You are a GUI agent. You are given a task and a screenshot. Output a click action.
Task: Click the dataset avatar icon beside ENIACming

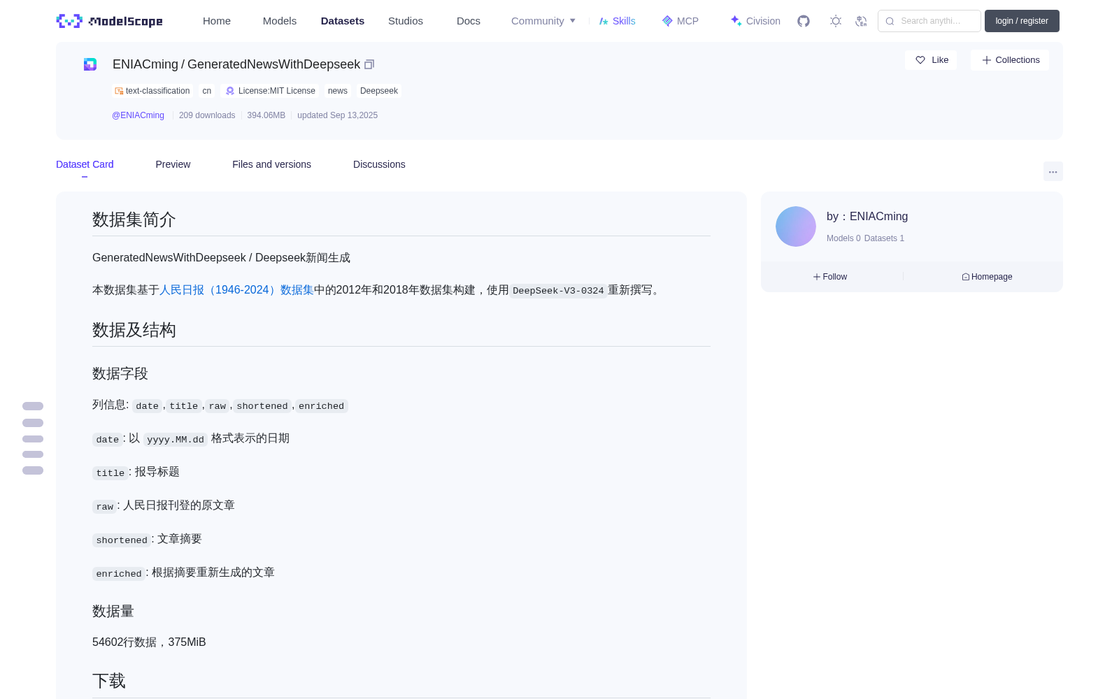coord(90,64)
